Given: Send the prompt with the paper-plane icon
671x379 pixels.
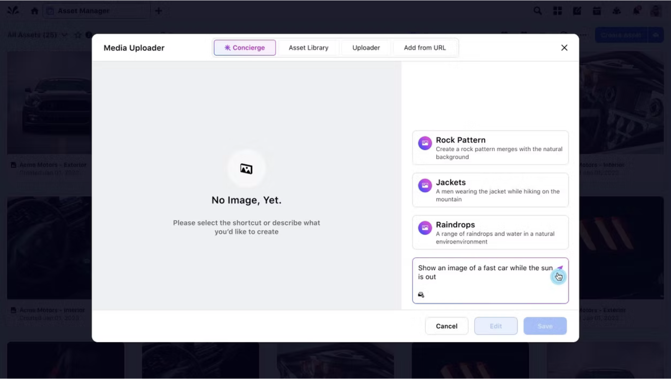Looking at the screenshot, I should click(x=560, y=268).
